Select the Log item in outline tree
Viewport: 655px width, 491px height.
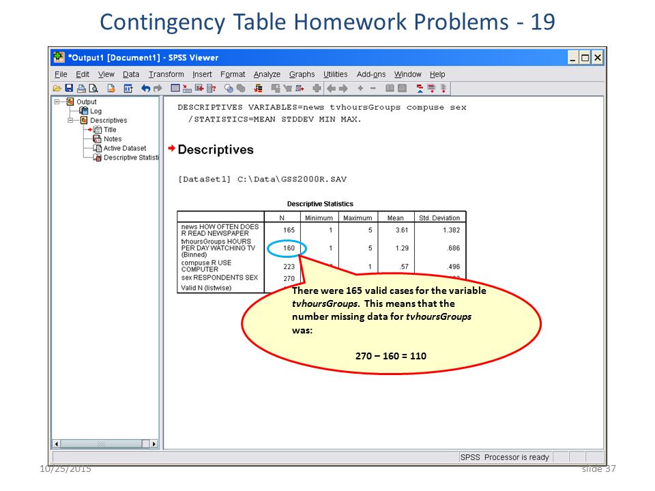click(x=96, y=111)
